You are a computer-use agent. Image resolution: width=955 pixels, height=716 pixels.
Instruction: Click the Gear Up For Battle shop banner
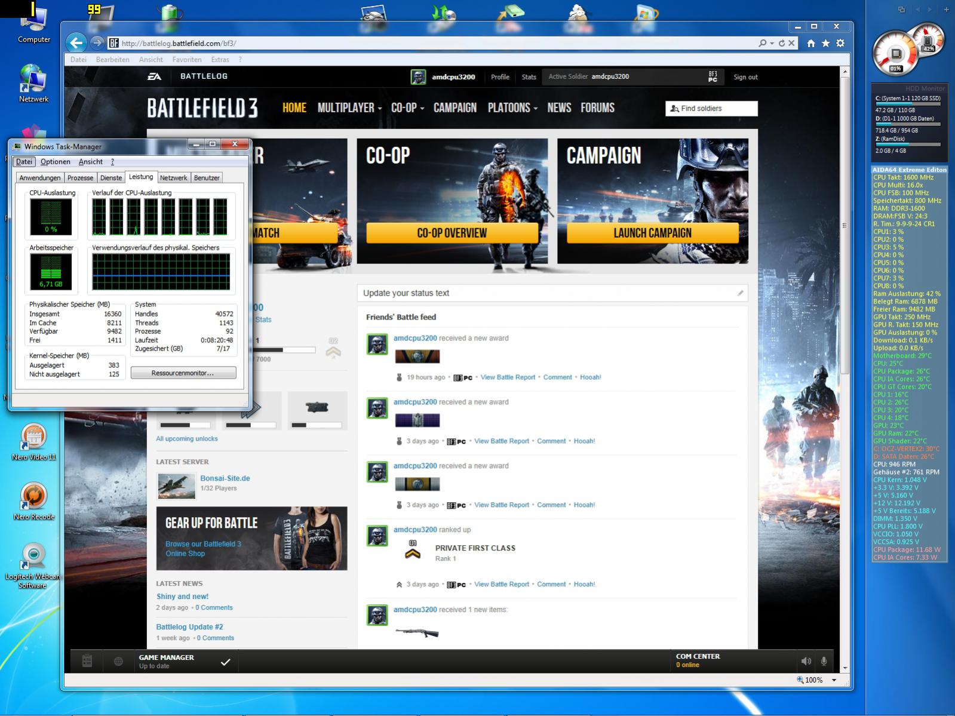(x=251, y=538)
